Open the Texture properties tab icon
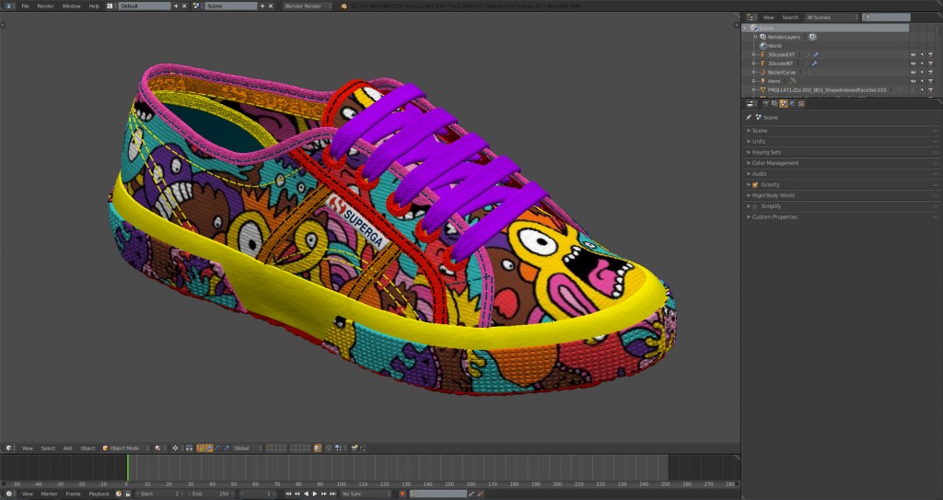The width and height of the screenshot is (943, 500). click(x=801, y=103)
